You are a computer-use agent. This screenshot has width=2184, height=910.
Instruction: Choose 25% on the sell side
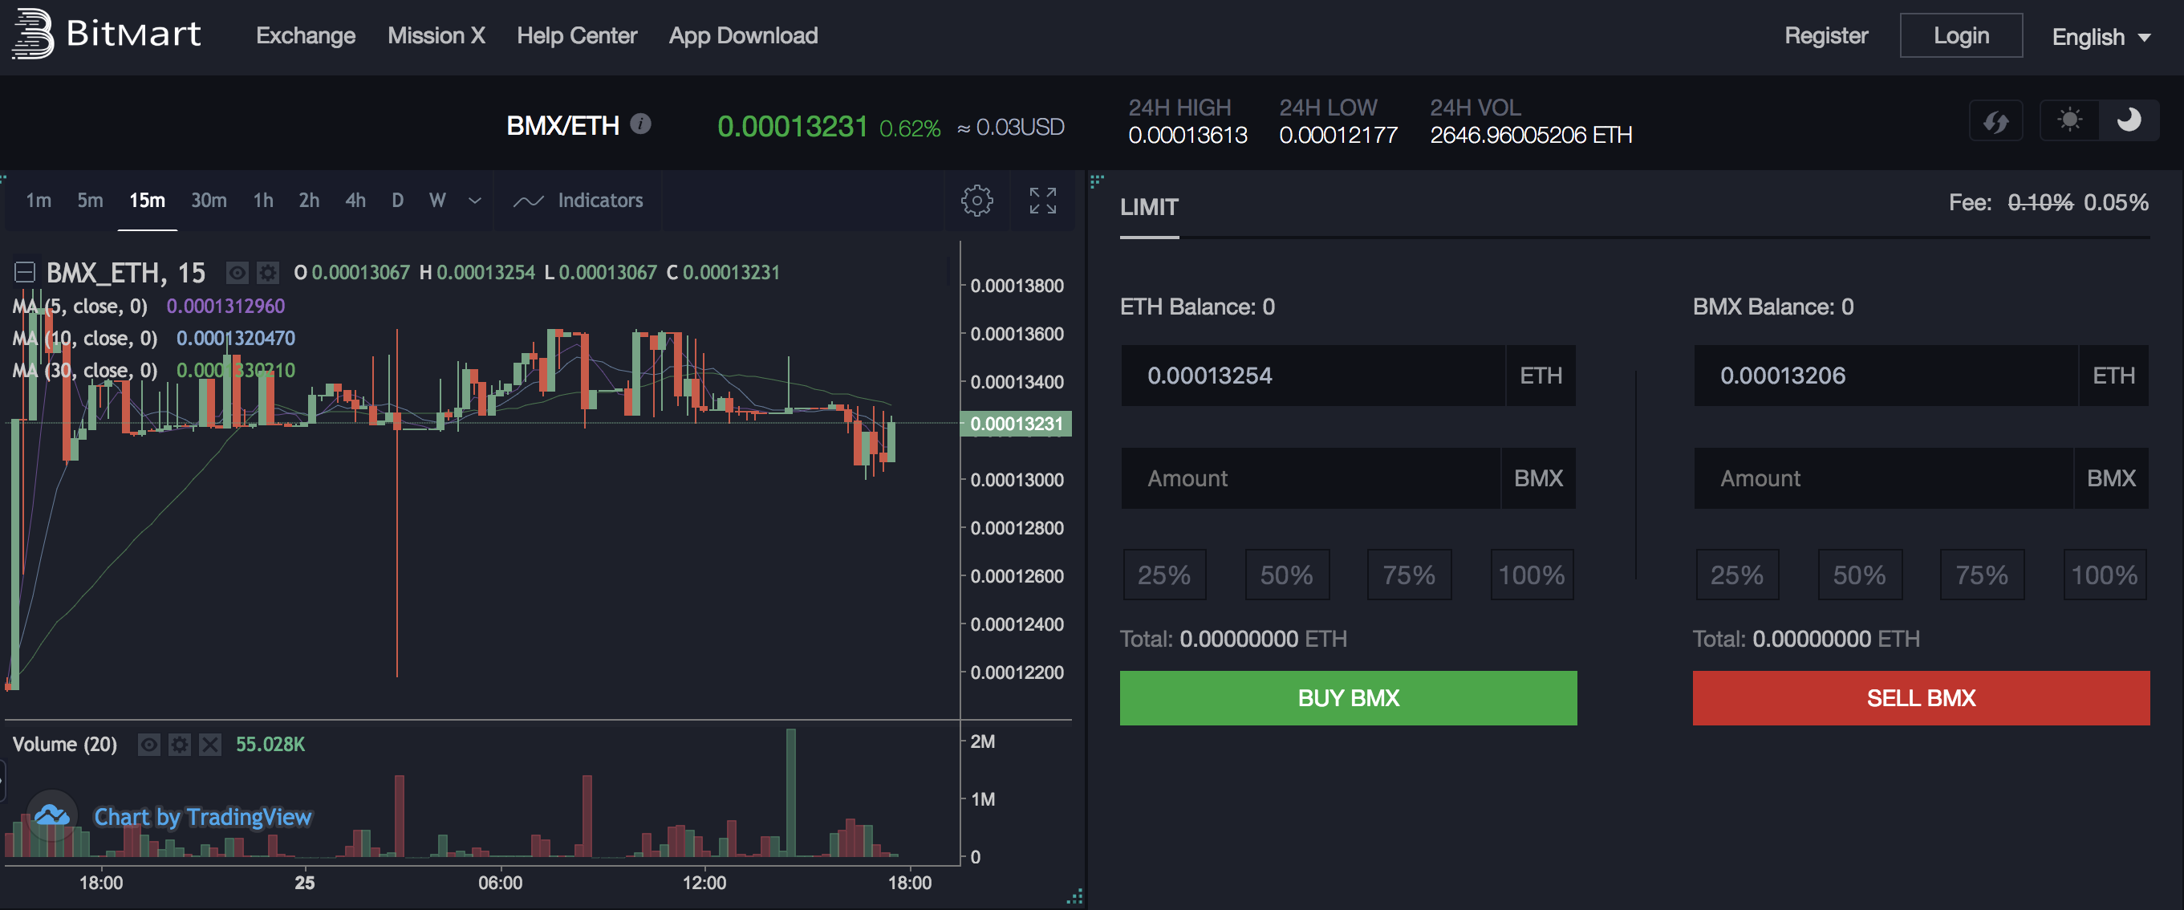point(1737,575)
